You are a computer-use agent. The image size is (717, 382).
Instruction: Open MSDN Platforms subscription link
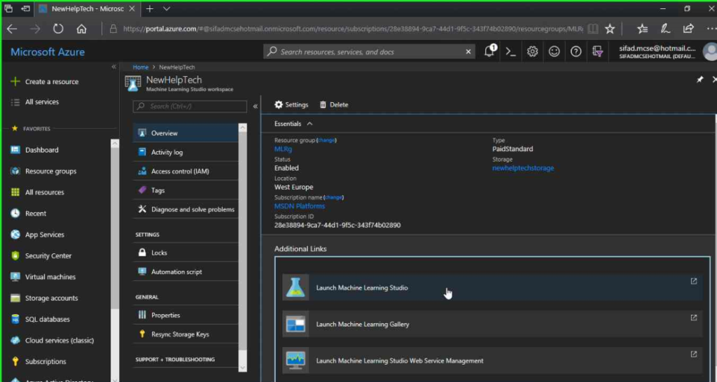click(x=300, y=206)
